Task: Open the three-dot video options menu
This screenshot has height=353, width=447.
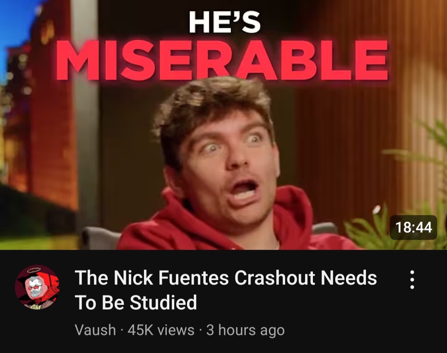Action: 412,280
